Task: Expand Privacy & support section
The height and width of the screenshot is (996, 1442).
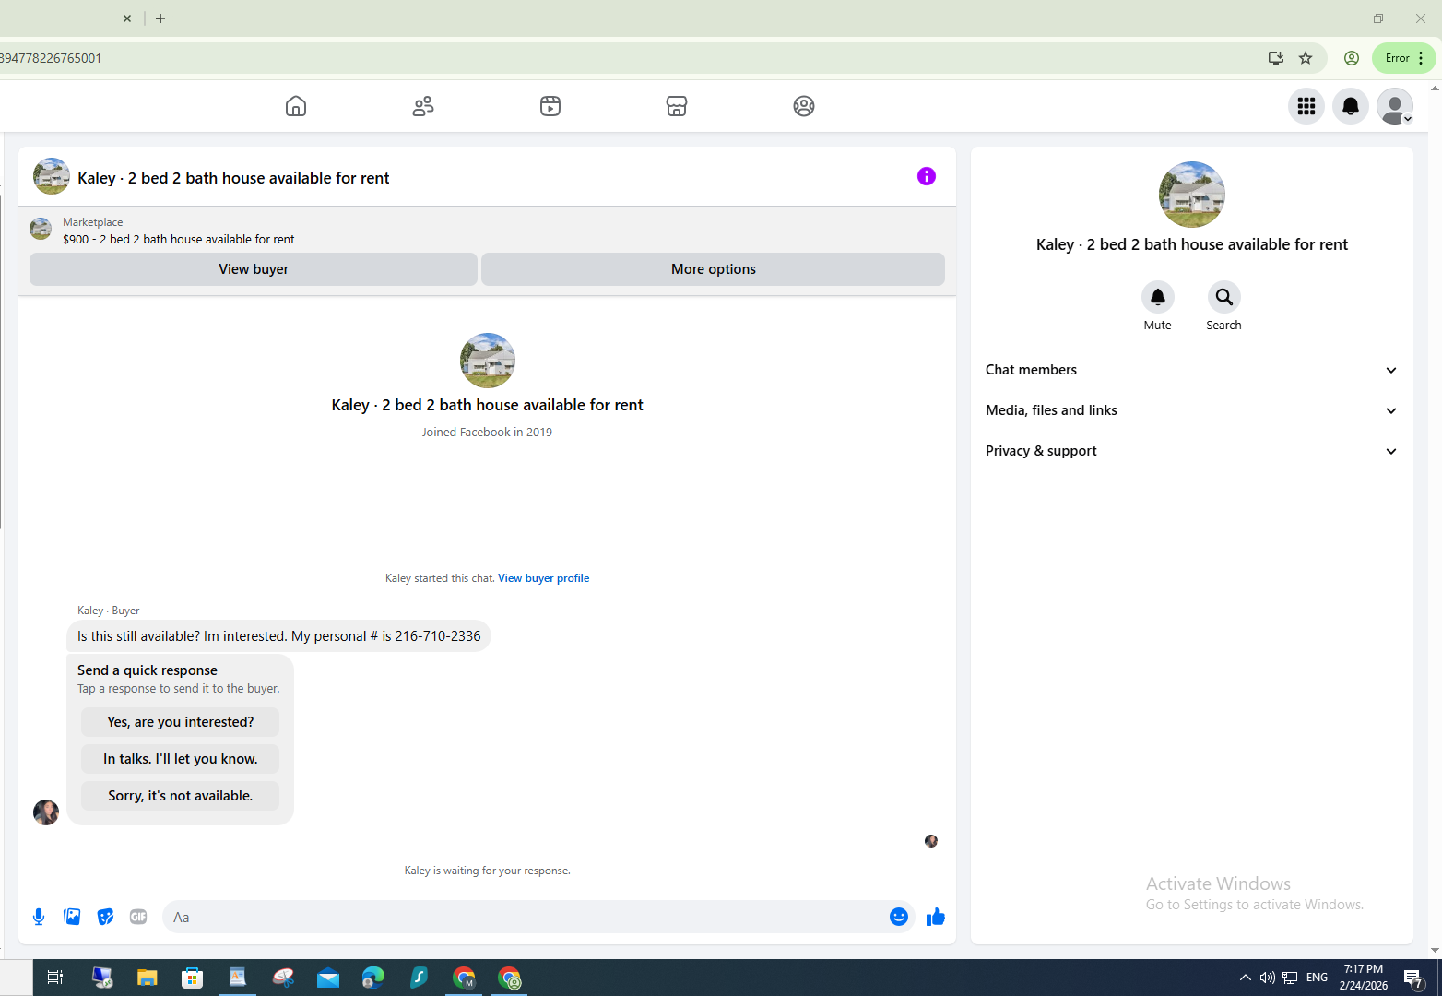Action: [x=1192, y=451]
